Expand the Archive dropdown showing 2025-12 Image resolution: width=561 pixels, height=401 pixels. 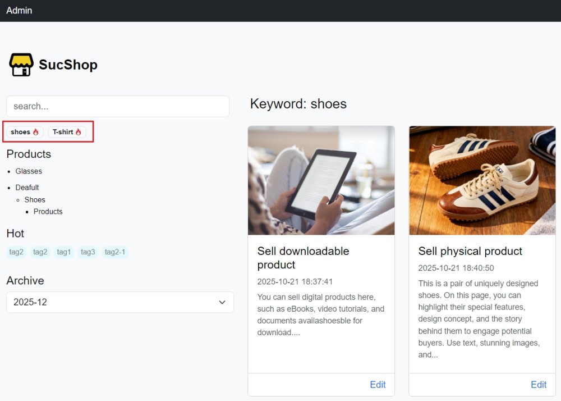pyautogui.click(x=120, y=302)
